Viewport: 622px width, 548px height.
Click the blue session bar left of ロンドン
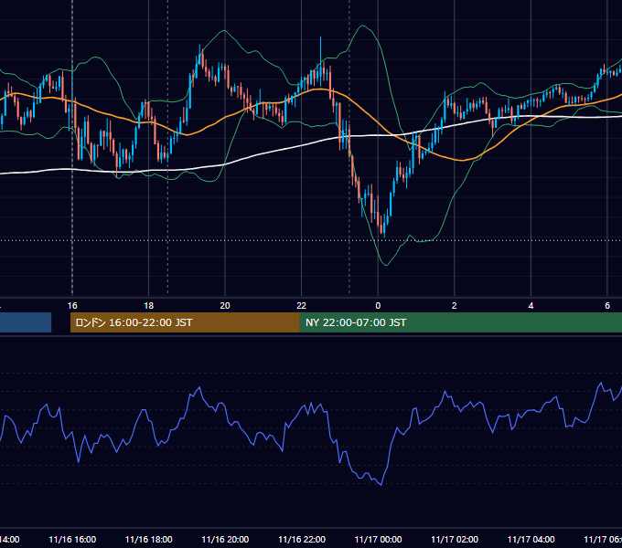tap(26, 322)
